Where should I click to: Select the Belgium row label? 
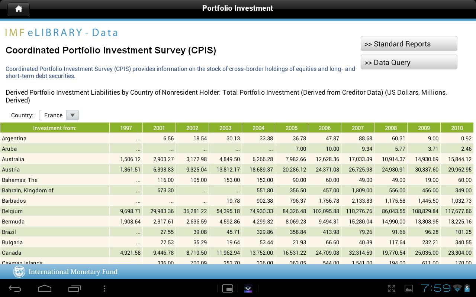point(12,211)
